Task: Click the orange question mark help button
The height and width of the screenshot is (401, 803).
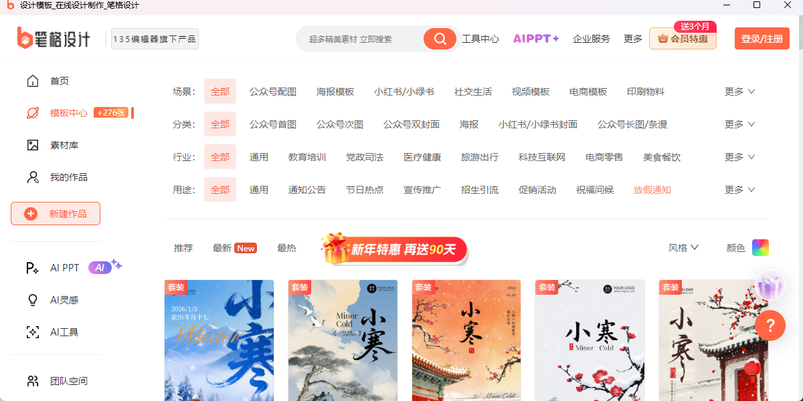Action: click(x=770, y=325)
